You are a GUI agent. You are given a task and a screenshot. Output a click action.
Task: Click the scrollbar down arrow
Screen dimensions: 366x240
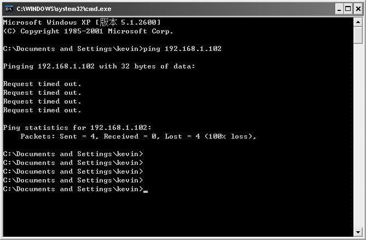(358, 232)
